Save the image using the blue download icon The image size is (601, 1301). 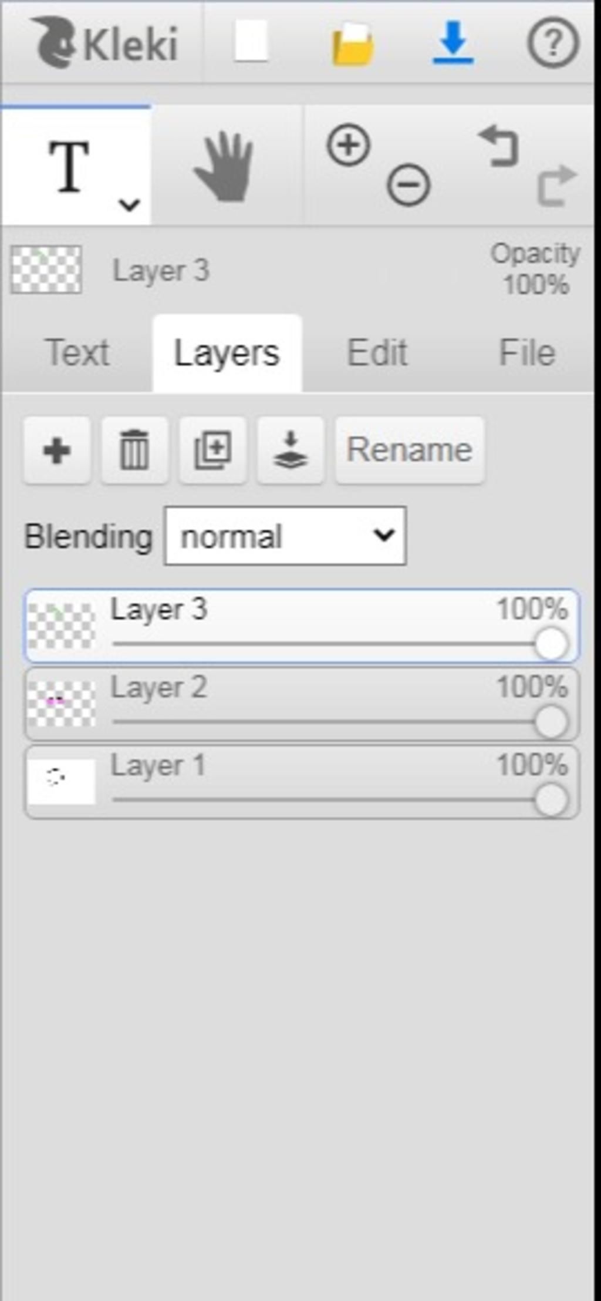click(x=453, y=42)
